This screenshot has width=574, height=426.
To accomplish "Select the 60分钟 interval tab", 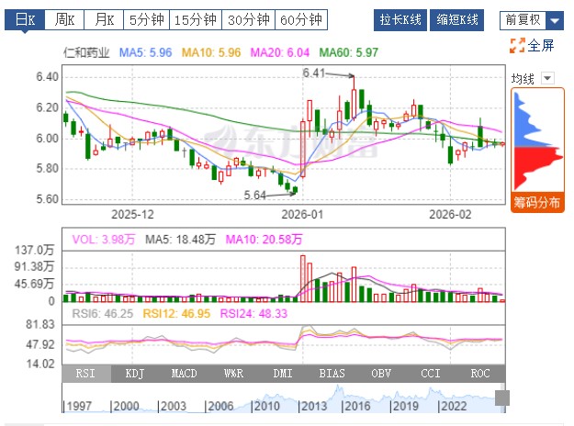I will tap(301, 20).
